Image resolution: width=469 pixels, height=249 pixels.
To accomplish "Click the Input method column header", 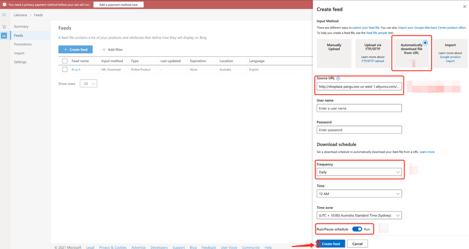I will tap(112, 61).
